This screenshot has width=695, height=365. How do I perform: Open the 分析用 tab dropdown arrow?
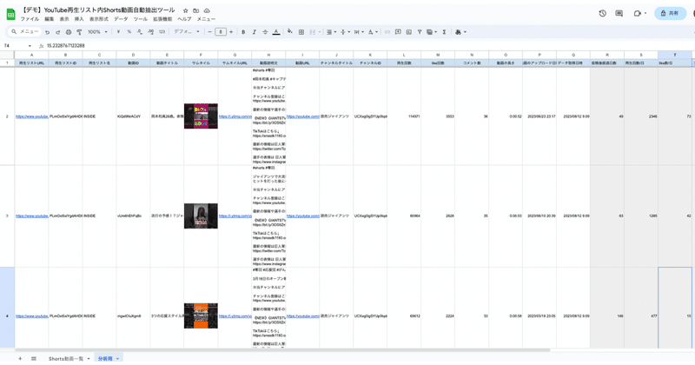[117, 359]
